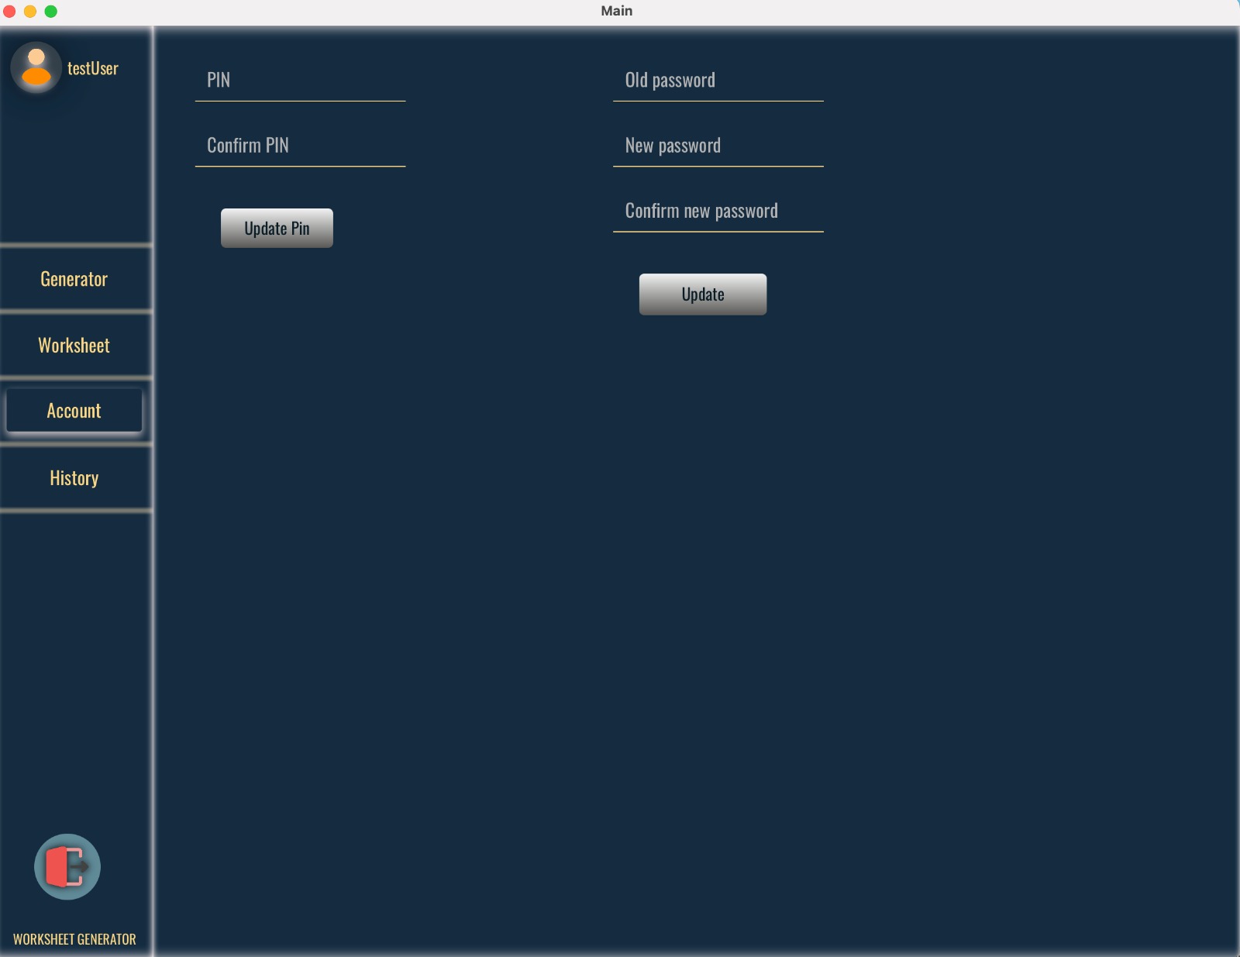This screenshot has height=957, width=1240.
Task: Click the testUser username label
Action: (x=93, y=68)
